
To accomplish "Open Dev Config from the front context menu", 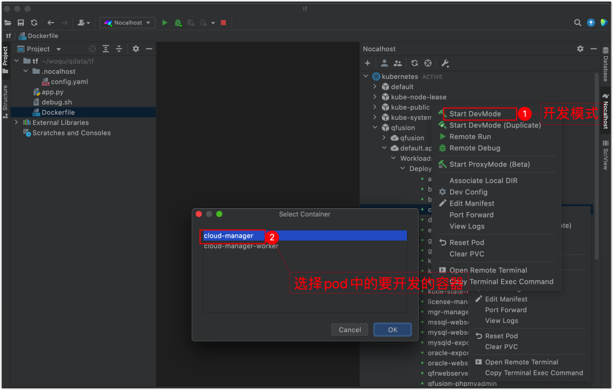I will (x=468, y=192).
